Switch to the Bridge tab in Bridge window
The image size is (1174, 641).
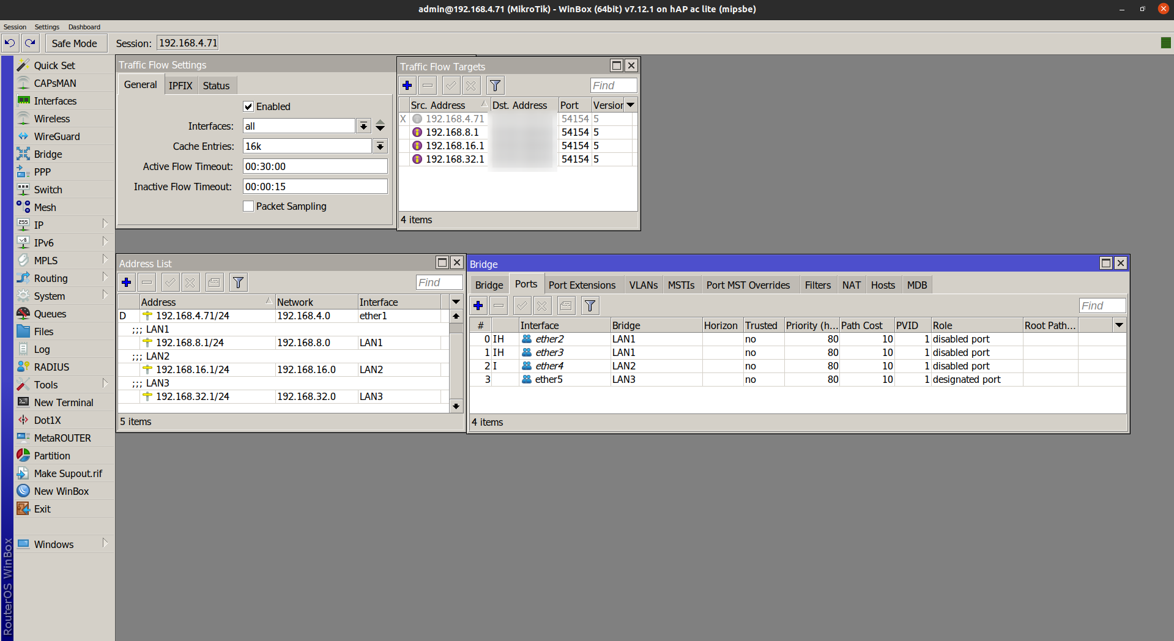[x=489, y=285]
